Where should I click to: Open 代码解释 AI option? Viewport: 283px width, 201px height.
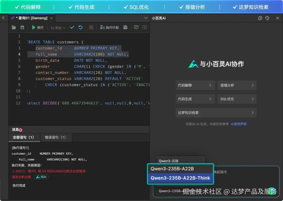pos(195,85)
